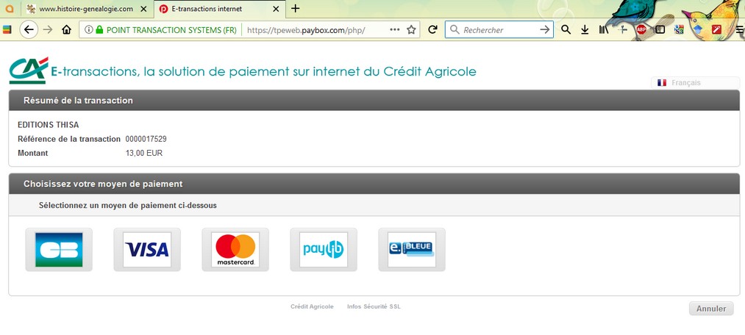Open the library bookshelf icon
The width and height of the screenshot is (745, 335).
[603, 29]
